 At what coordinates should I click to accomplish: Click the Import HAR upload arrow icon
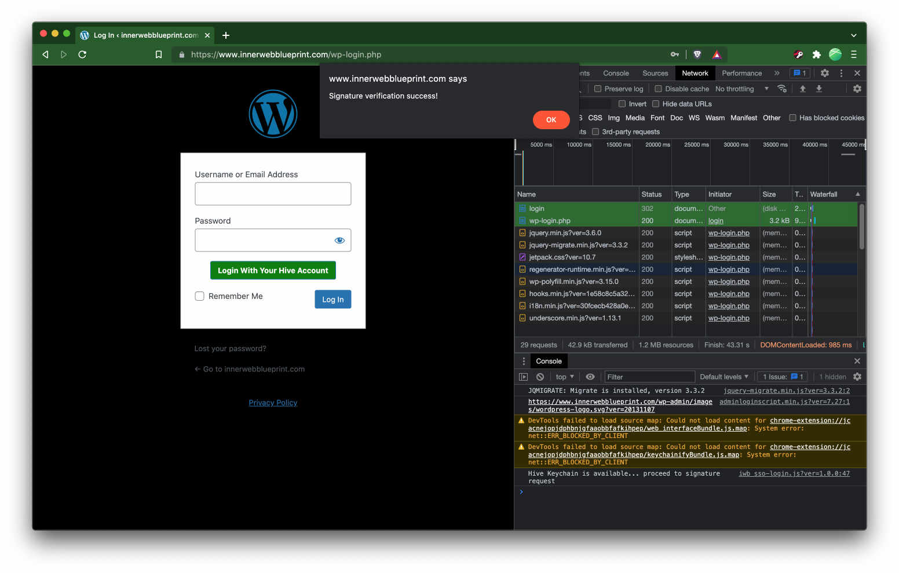coord(803,89)
